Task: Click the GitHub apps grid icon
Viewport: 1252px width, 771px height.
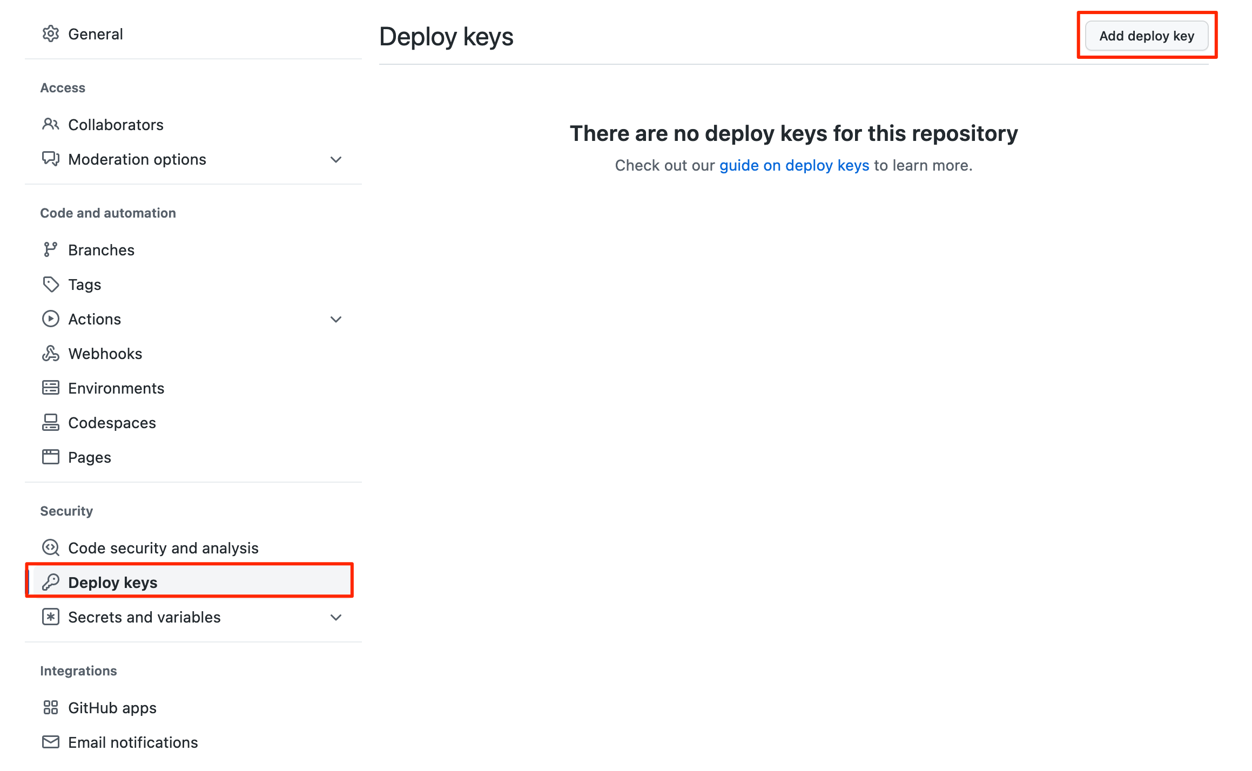Action: [x=50, y=708]
